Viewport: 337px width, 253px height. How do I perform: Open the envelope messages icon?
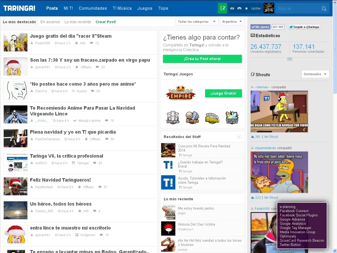[239, 8]
